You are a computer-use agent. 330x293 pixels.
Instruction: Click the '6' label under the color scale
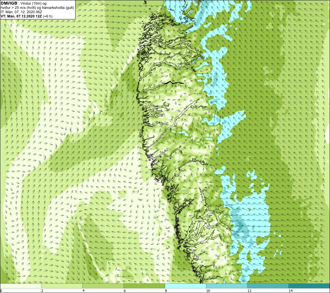[125, 291]
